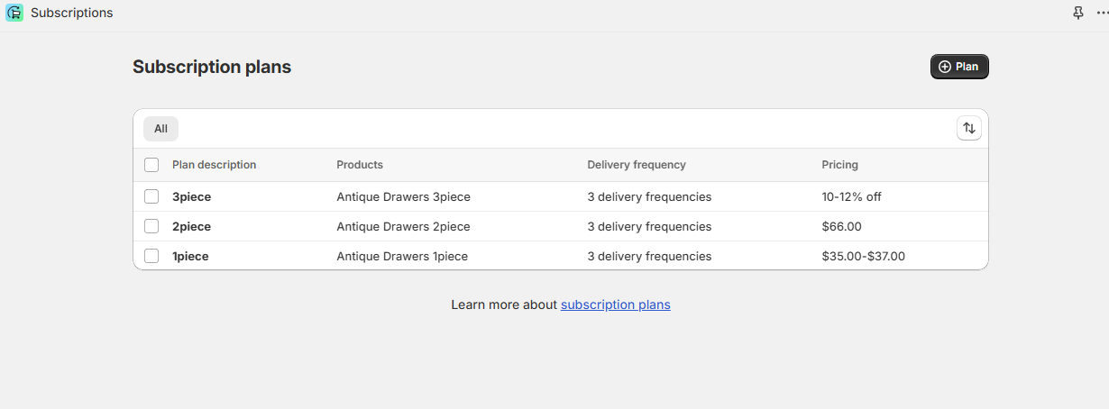Click the Plan description column header

coord(214,165)
